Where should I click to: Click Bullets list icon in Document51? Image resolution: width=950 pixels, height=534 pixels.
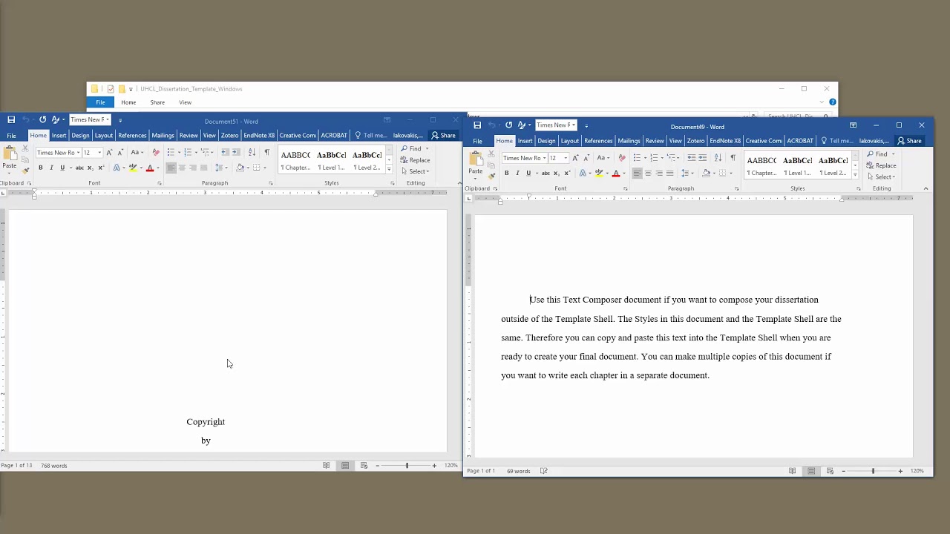click(171, 152)
